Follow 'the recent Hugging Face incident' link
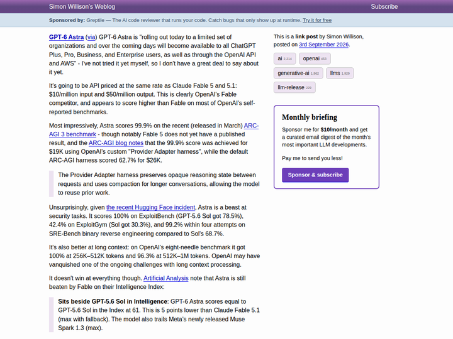453x339 pixels. (150, 207)
